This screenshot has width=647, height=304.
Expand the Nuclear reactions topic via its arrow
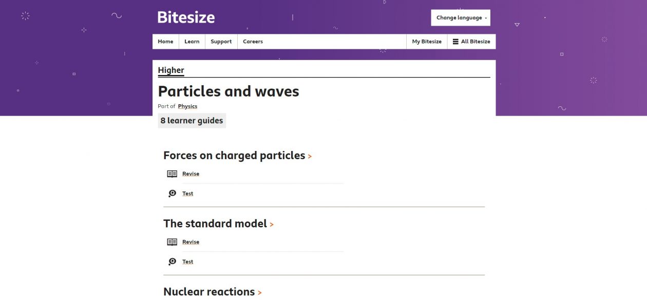[x=260, y=292]
